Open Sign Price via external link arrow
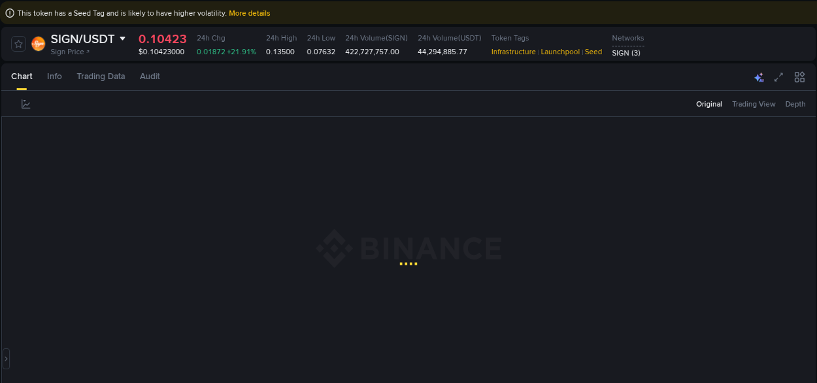The height and width of the screenshot is (383, 817). point(88,52)
